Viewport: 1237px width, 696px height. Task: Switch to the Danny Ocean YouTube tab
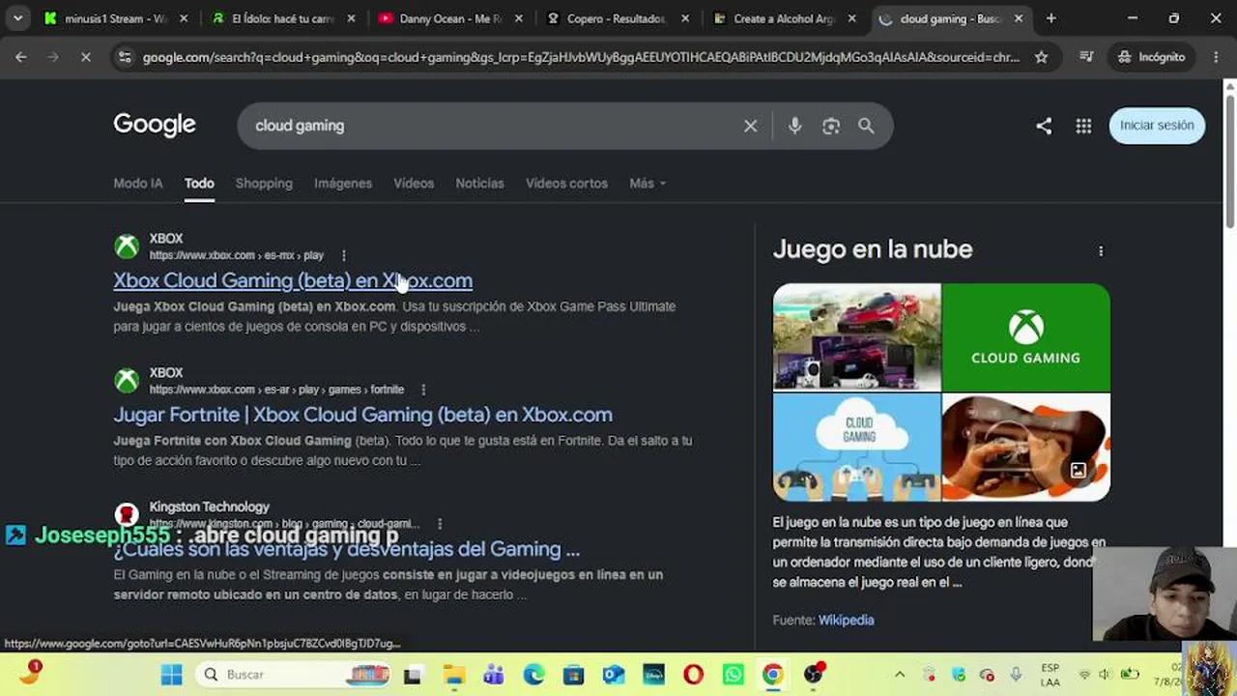[x=449, y=18]
